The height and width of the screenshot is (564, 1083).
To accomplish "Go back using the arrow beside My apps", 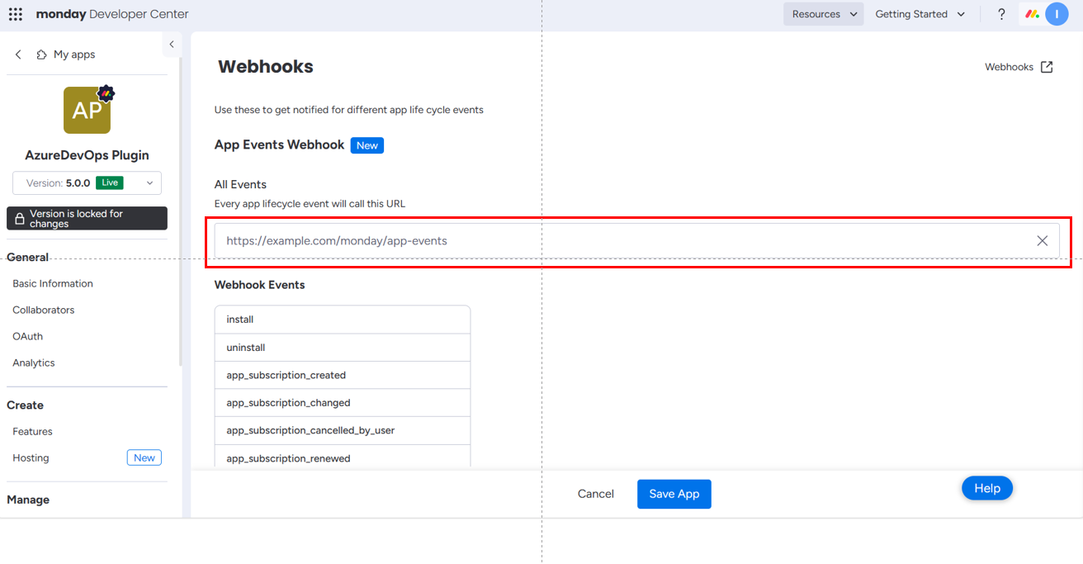I will click(18, 55).
